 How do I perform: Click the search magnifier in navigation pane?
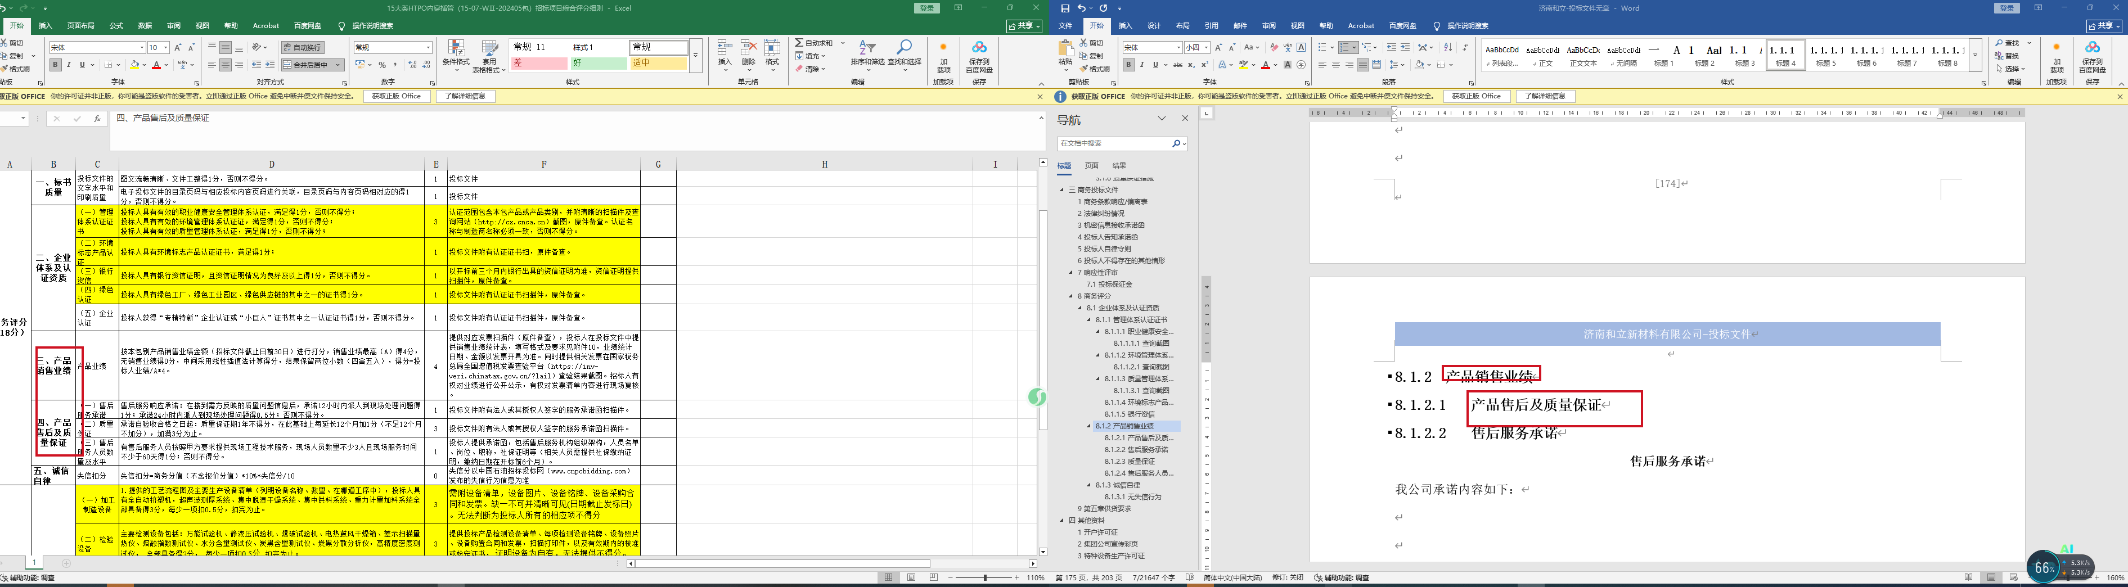point(1176,143)
